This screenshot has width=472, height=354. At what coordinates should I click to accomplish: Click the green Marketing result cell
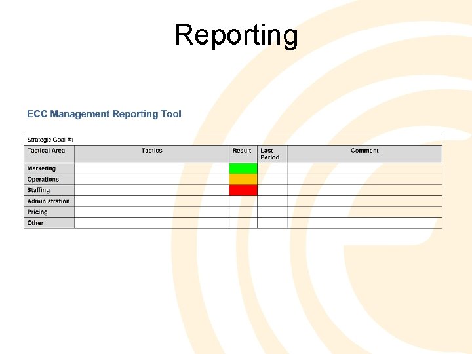pyautogui.click(x=243, y=168)
